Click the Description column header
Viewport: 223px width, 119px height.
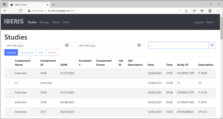tap(206, 65)
